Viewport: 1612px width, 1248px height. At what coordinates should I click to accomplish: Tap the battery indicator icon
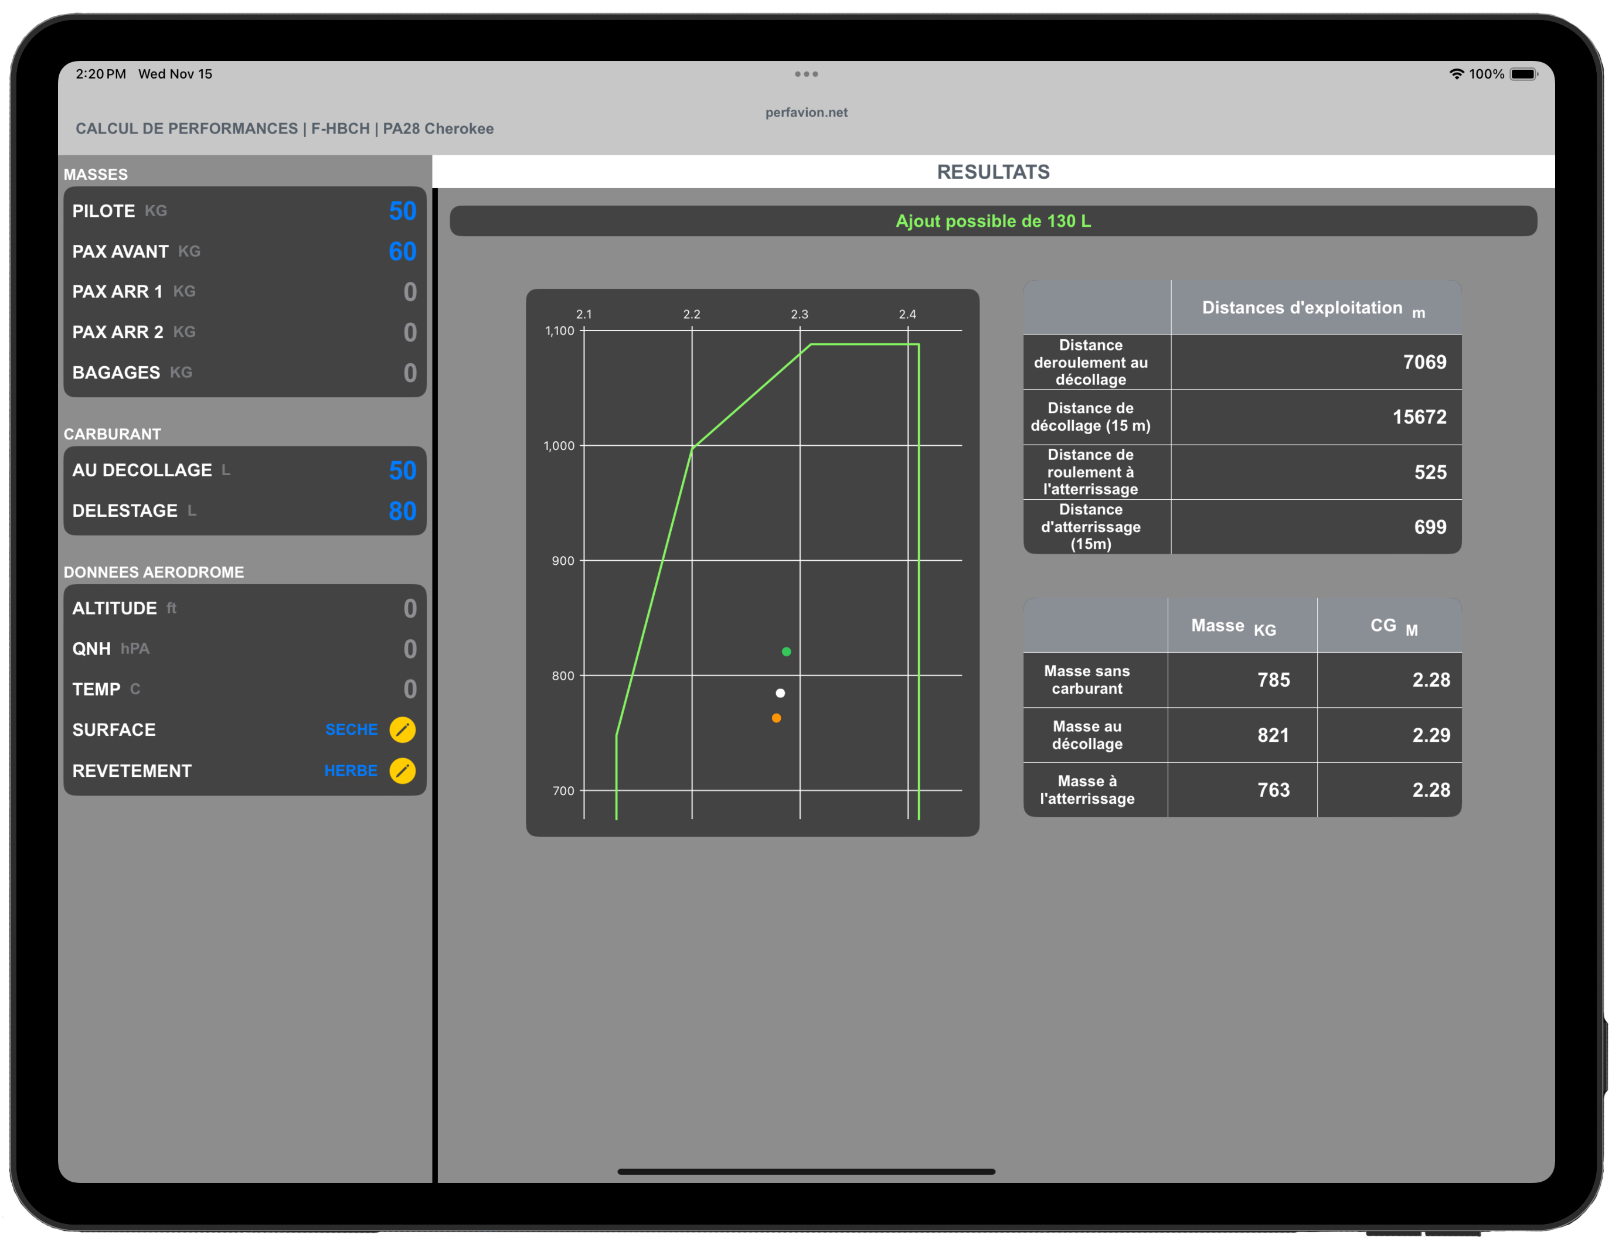1523,74
